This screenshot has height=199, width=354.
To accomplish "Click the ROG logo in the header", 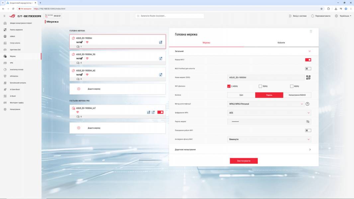I will 12,16.
